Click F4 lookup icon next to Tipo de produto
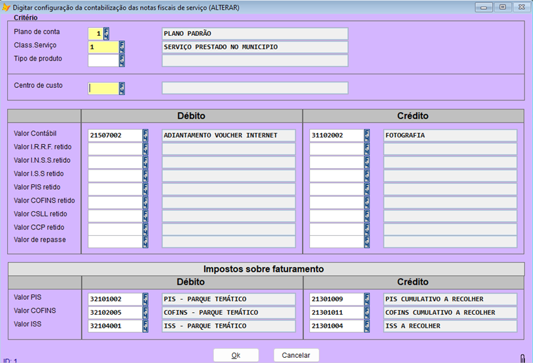The width and height of the screenshot is (533, 363). pyautogui.click(x=122, y=61)
